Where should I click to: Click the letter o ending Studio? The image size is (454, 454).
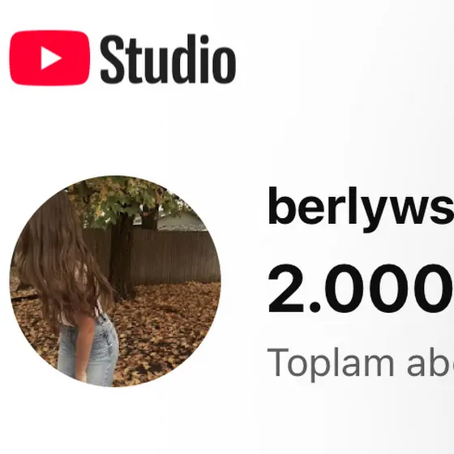click(x=225, y=63)
